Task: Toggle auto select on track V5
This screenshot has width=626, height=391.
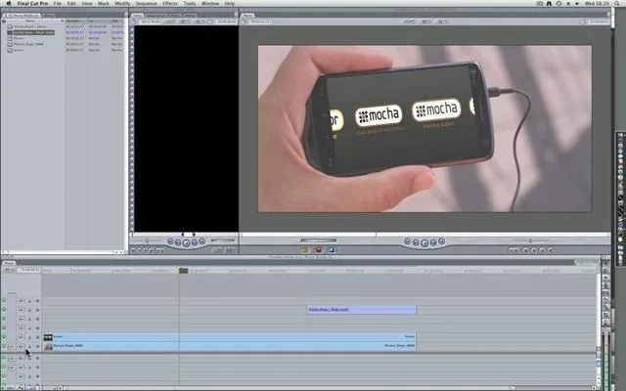Action: pos(37,310)
